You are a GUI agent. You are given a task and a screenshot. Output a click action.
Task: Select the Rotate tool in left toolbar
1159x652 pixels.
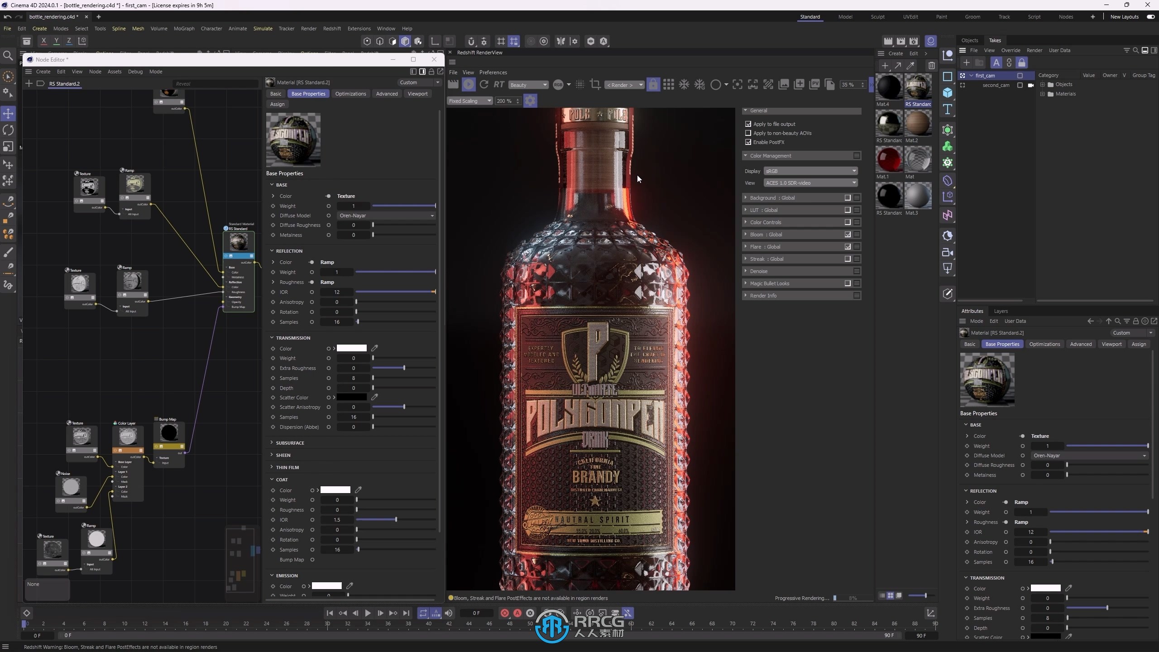click(8, 130)
